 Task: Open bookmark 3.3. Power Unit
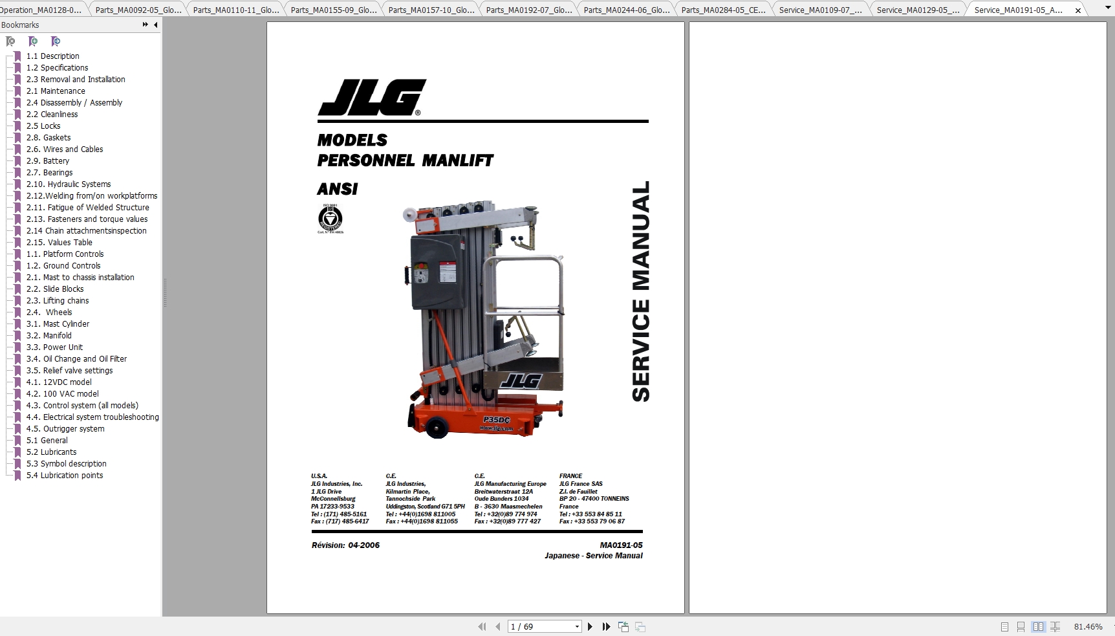tap(55, 347)
